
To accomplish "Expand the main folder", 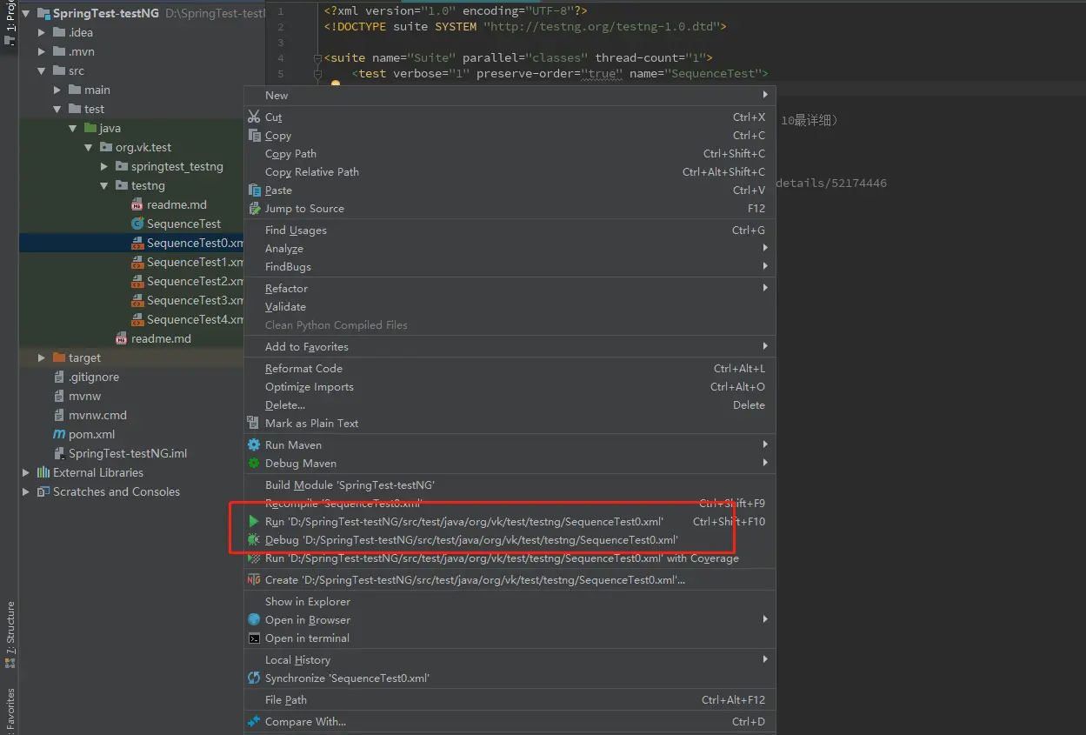I will coord(57,90).
